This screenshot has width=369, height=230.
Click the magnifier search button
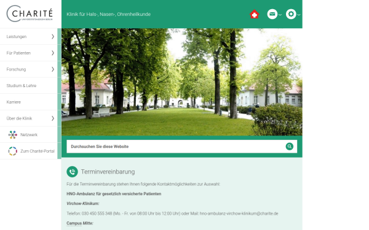pyautogui.click(x=290, y=147)
